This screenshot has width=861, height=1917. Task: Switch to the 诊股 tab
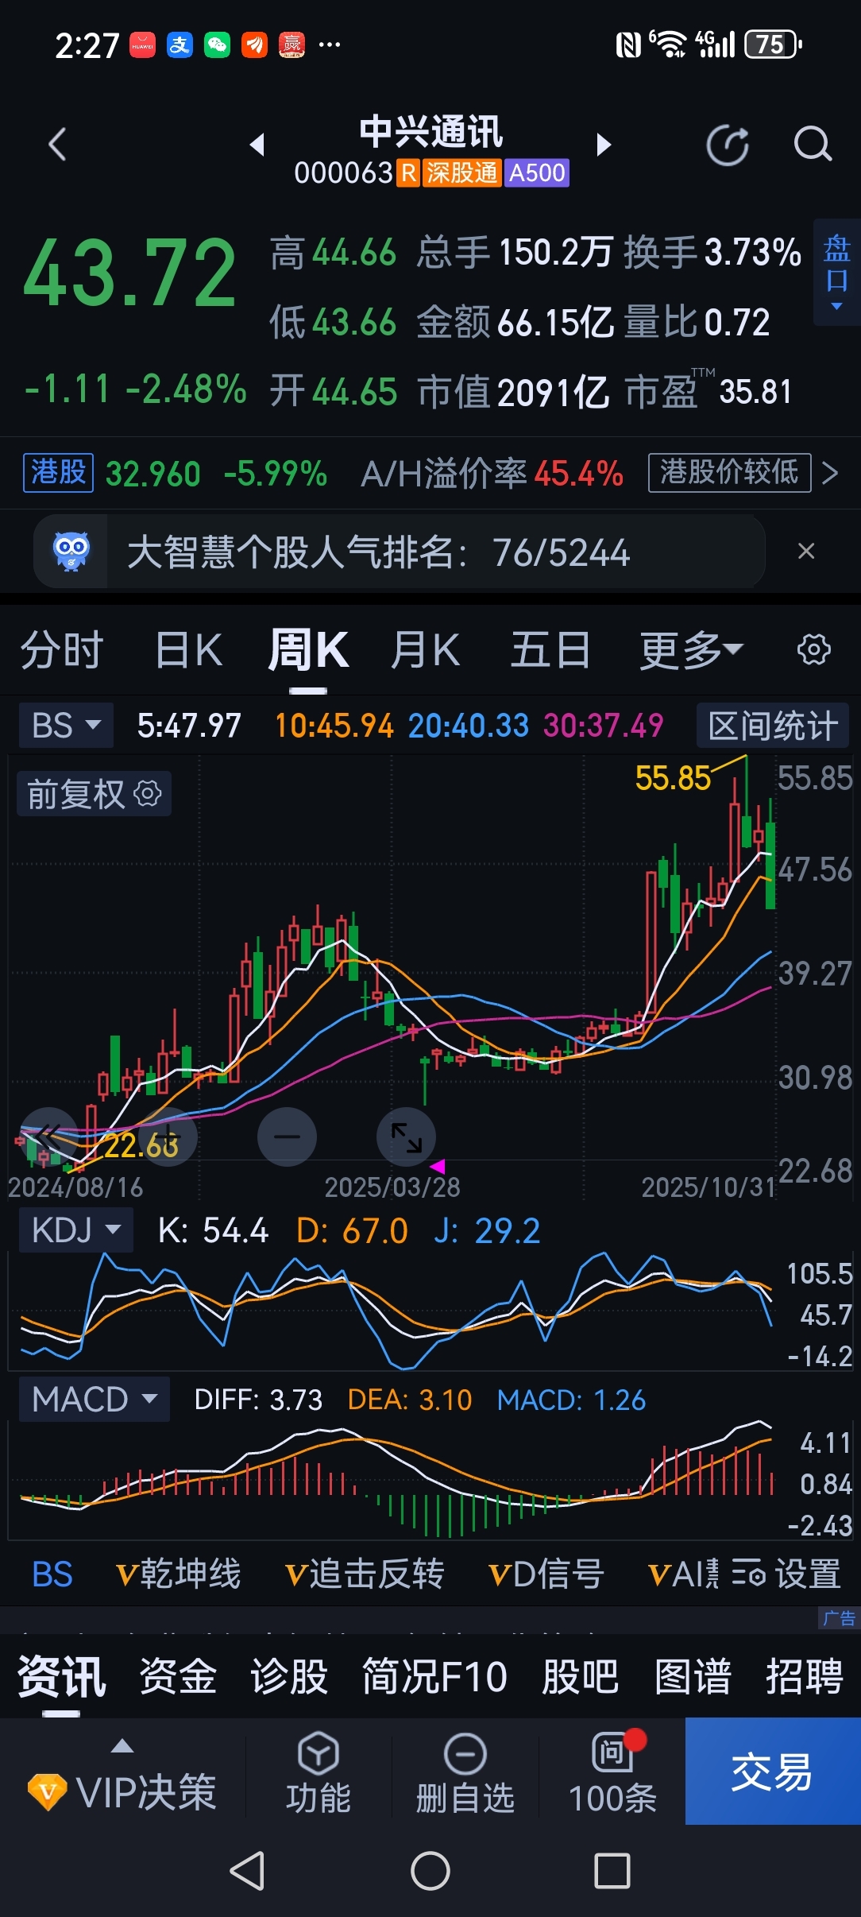289,1676
